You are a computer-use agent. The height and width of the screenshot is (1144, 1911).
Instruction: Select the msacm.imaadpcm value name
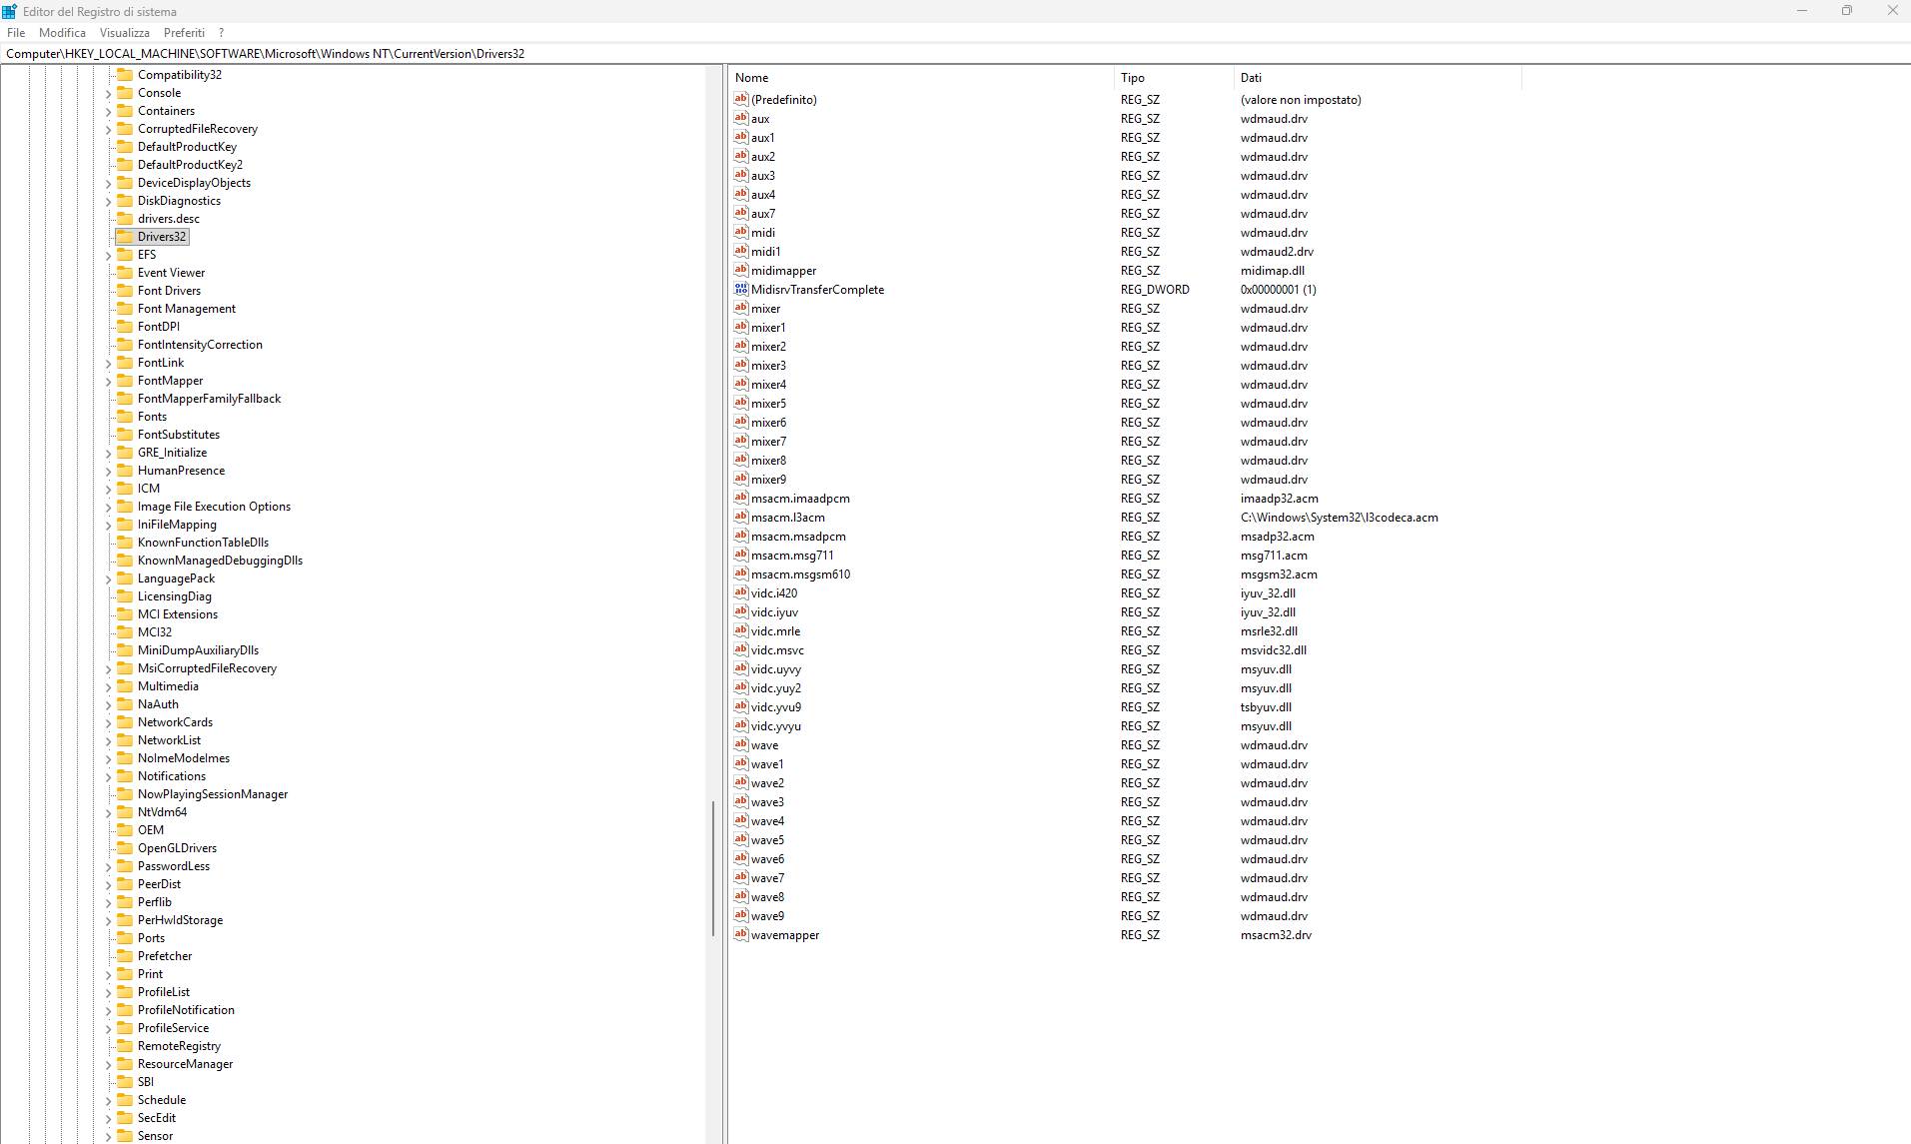pos(800,498)
